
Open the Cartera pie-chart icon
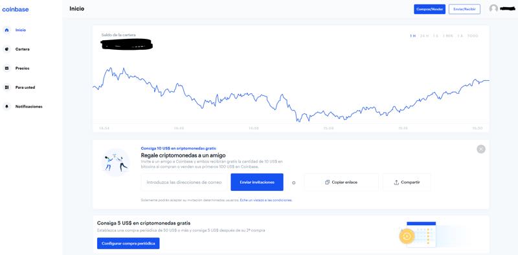6,49
